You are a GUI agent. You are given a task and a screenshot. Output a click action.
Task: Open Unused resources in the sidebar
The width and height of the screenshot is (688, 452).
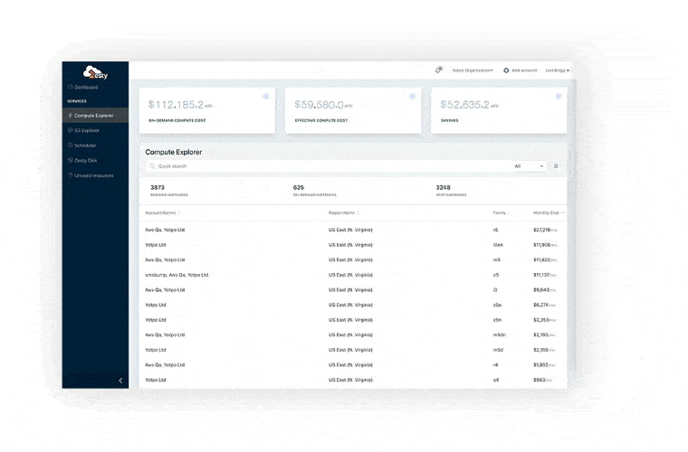91,175
